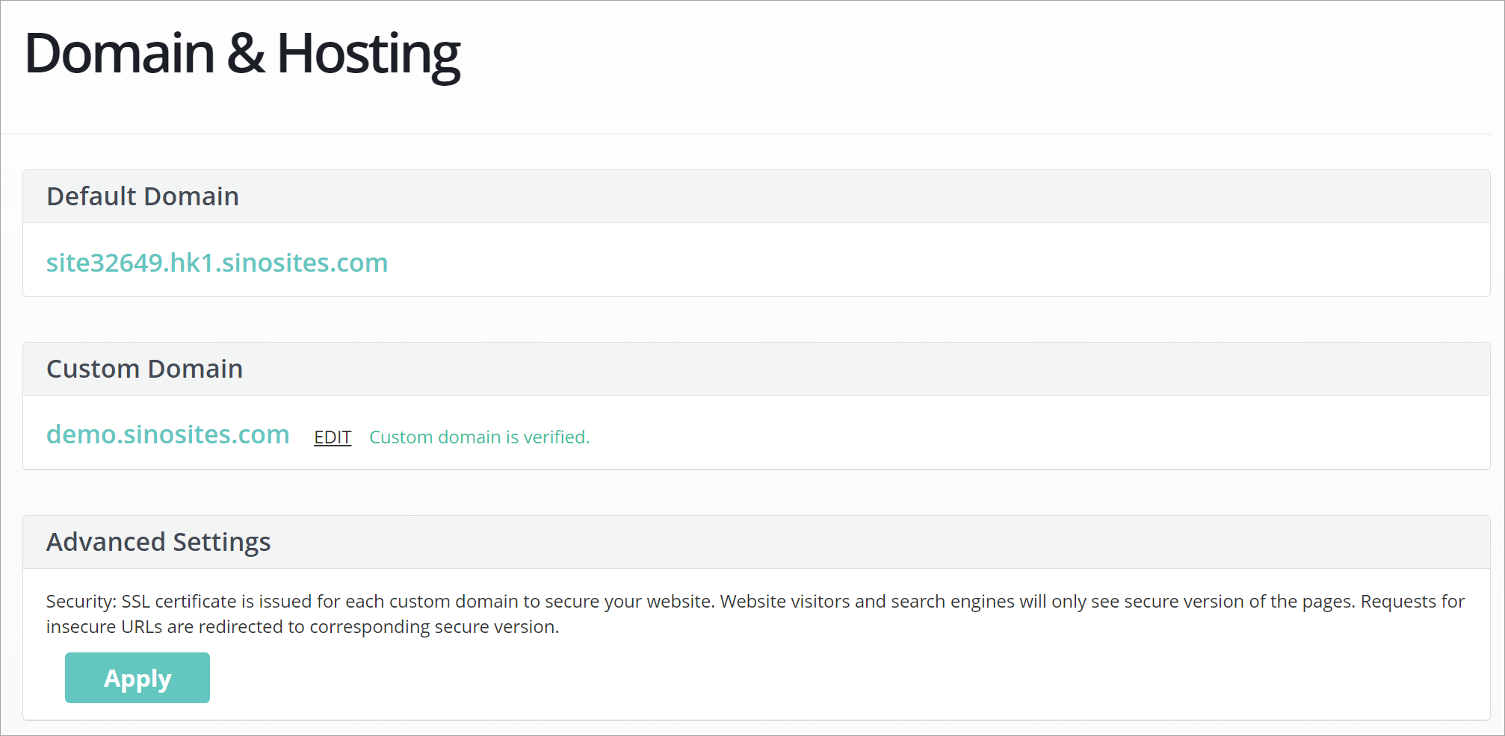Click the word 'Settings' in the Advanced Settings header
Screen dimensions: 1505x736
[221, 542]
